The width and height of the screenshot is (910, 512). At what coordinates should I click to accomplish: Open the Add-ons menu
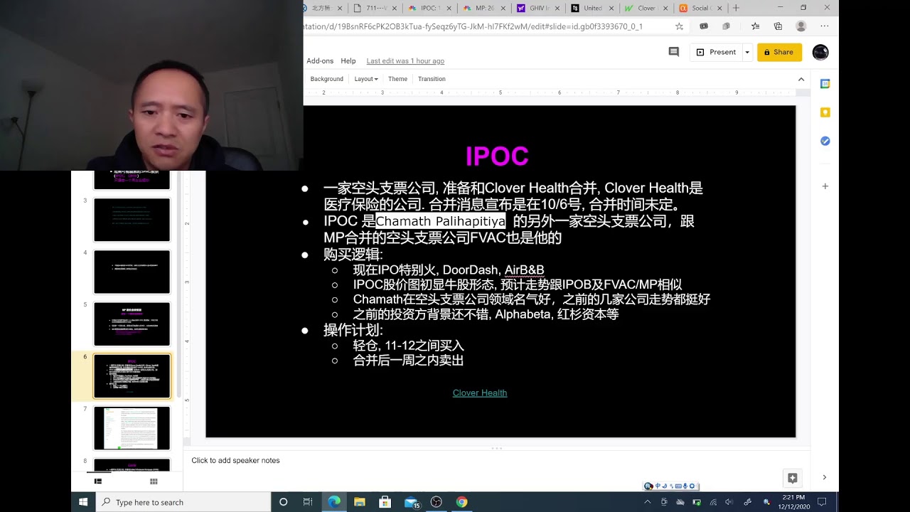(x=320, y=61)
